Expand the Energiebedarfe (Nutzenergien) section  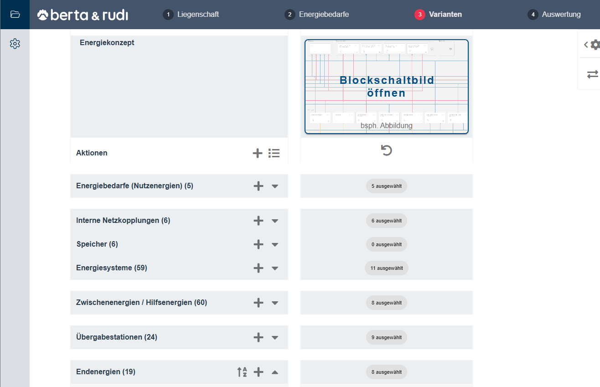275,186
